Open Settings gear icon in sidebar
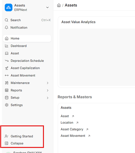The width and height of the screenshot is (135, 153). pyautogui.click(x=7, y=105)
